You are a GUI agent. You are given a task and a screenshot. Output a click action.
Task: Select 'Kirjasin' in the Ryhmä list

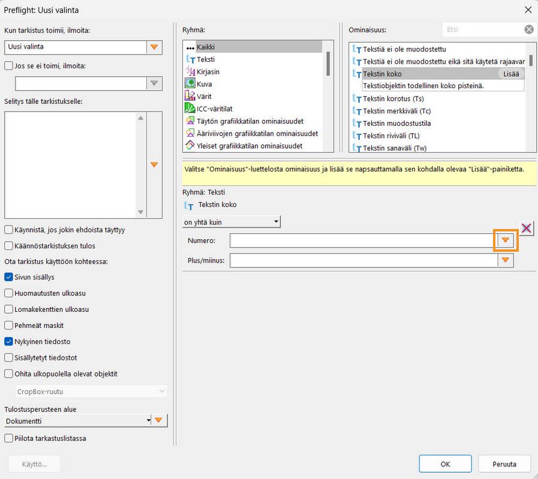click(208, 72)
